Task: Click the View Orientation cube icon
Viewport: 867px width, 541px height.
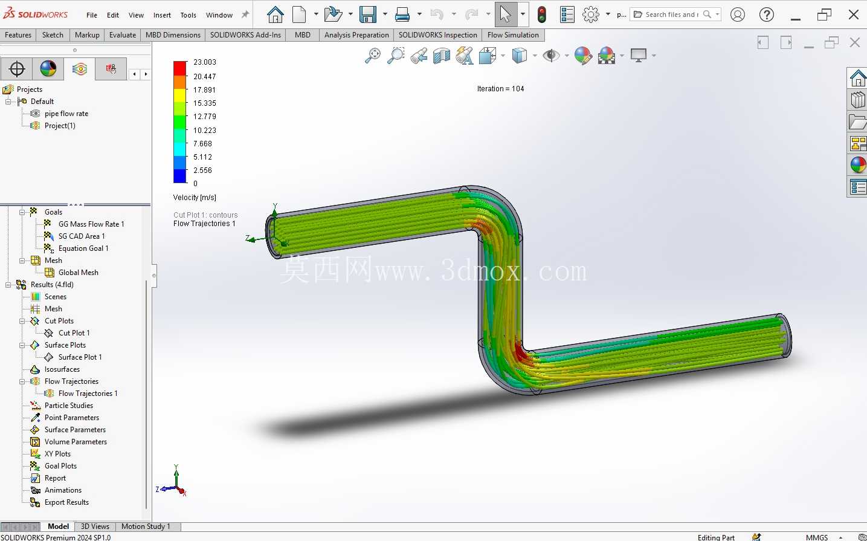Action: point(487,56)
